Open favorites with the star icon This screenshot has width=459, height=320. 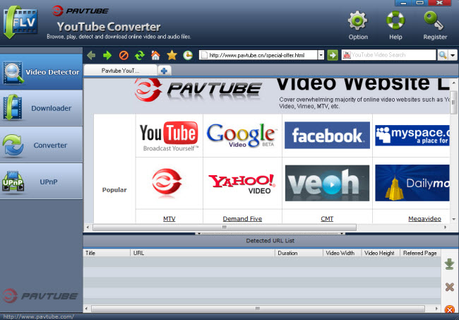[x=171, y=55]
